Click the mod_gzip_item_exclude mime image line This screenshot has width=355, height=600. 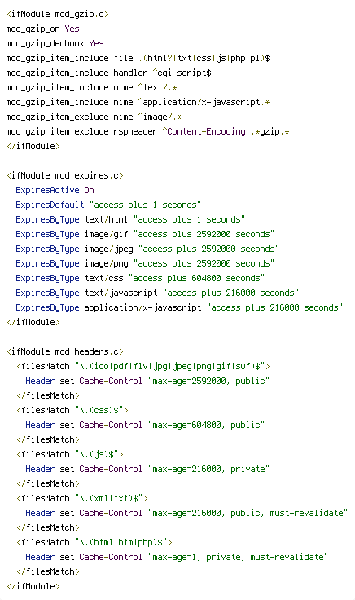click(94, 117)
